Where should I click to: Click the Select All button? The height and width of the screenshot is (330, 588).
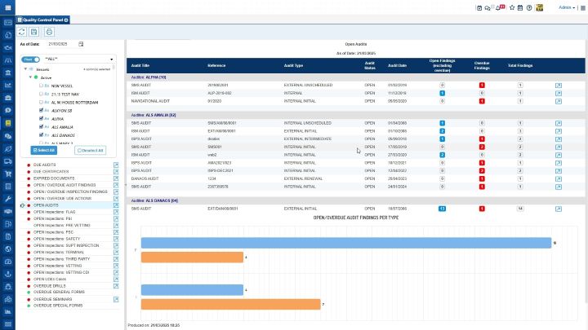click(x=45, y=150)
